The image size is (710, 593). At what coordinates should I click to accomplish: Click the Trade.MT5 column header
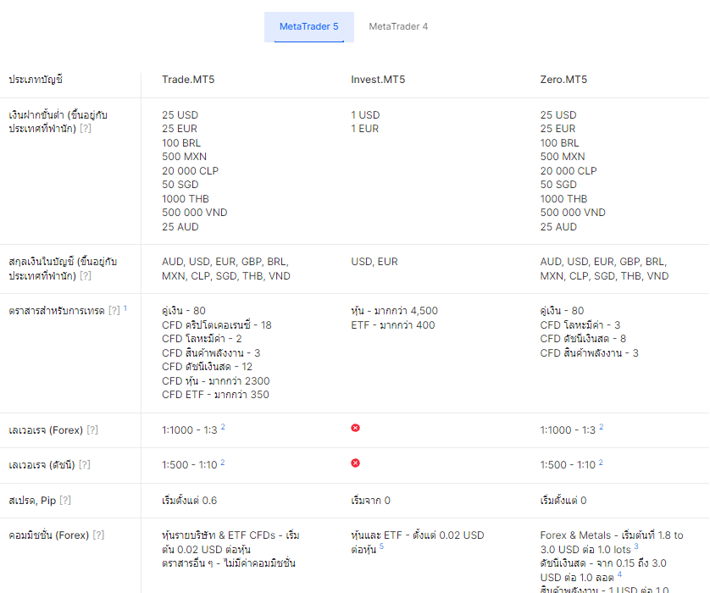click(x=188, y=80)
